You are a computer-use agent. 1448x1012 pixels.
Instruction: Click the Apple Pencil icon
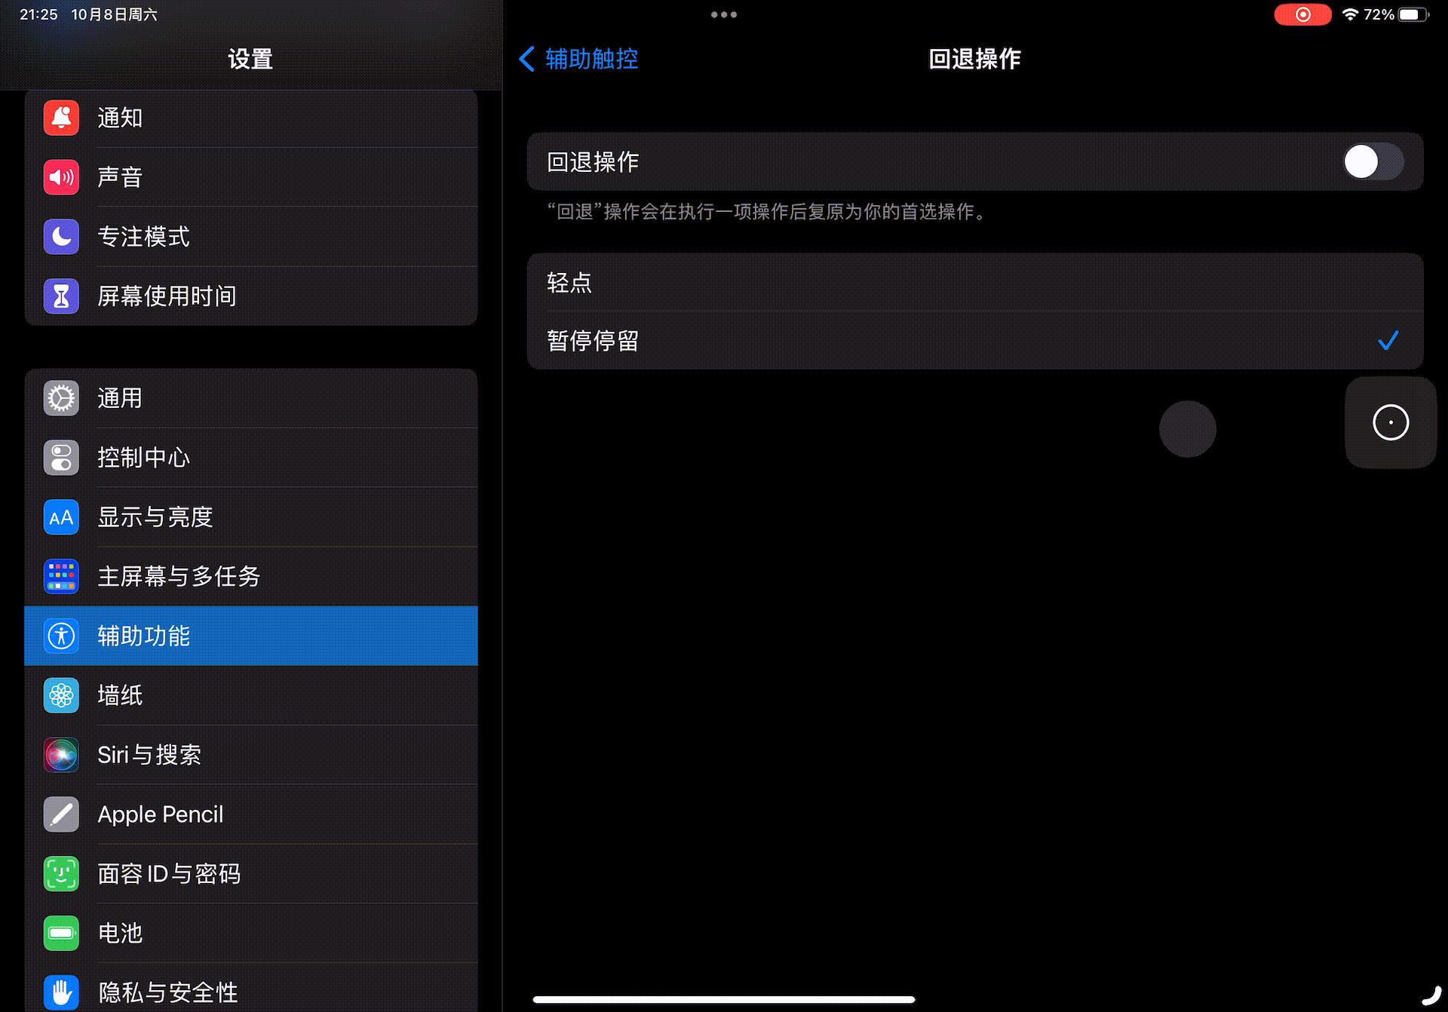pos(60,814)
